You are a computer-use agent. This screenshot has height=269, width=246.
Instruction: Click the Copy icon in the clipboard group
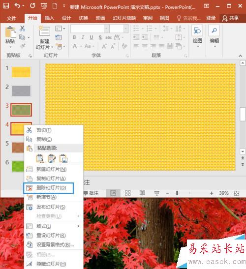(22, 37)
